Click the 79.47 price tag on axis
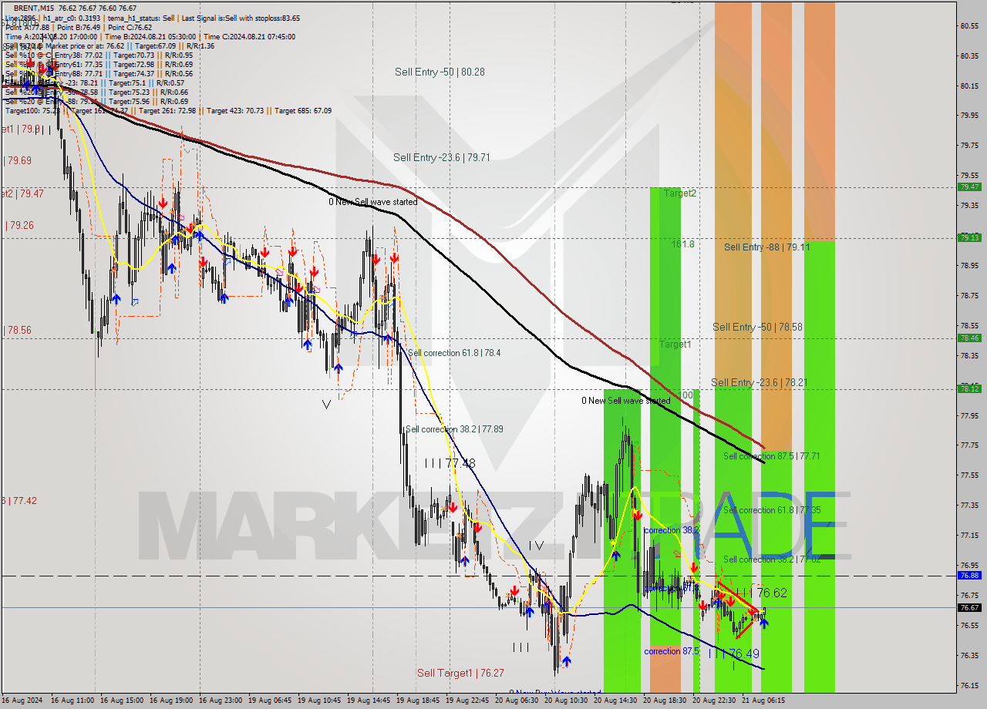 (x=969, y=186)
